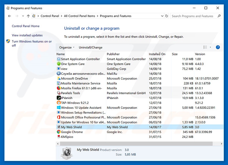This screenshot has width=228, height=165.
Task: Select the KMSpico program name
Action: [x=67, y=137]
